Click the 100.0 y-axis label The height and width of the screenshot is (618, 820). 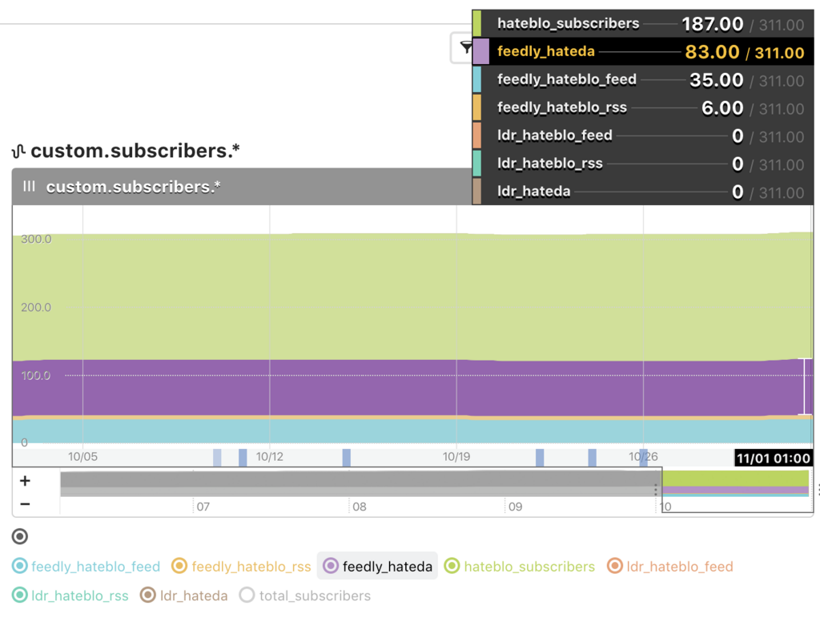pos(35,376)
